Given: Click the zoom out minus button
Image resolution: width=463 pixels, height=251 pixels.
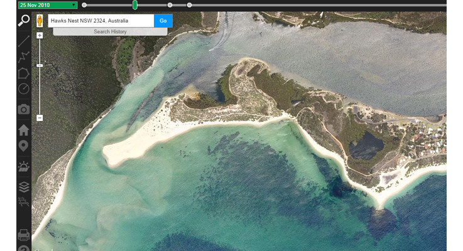Looking at the screenshot, I should pyautogui.click(x=40, y=118).
